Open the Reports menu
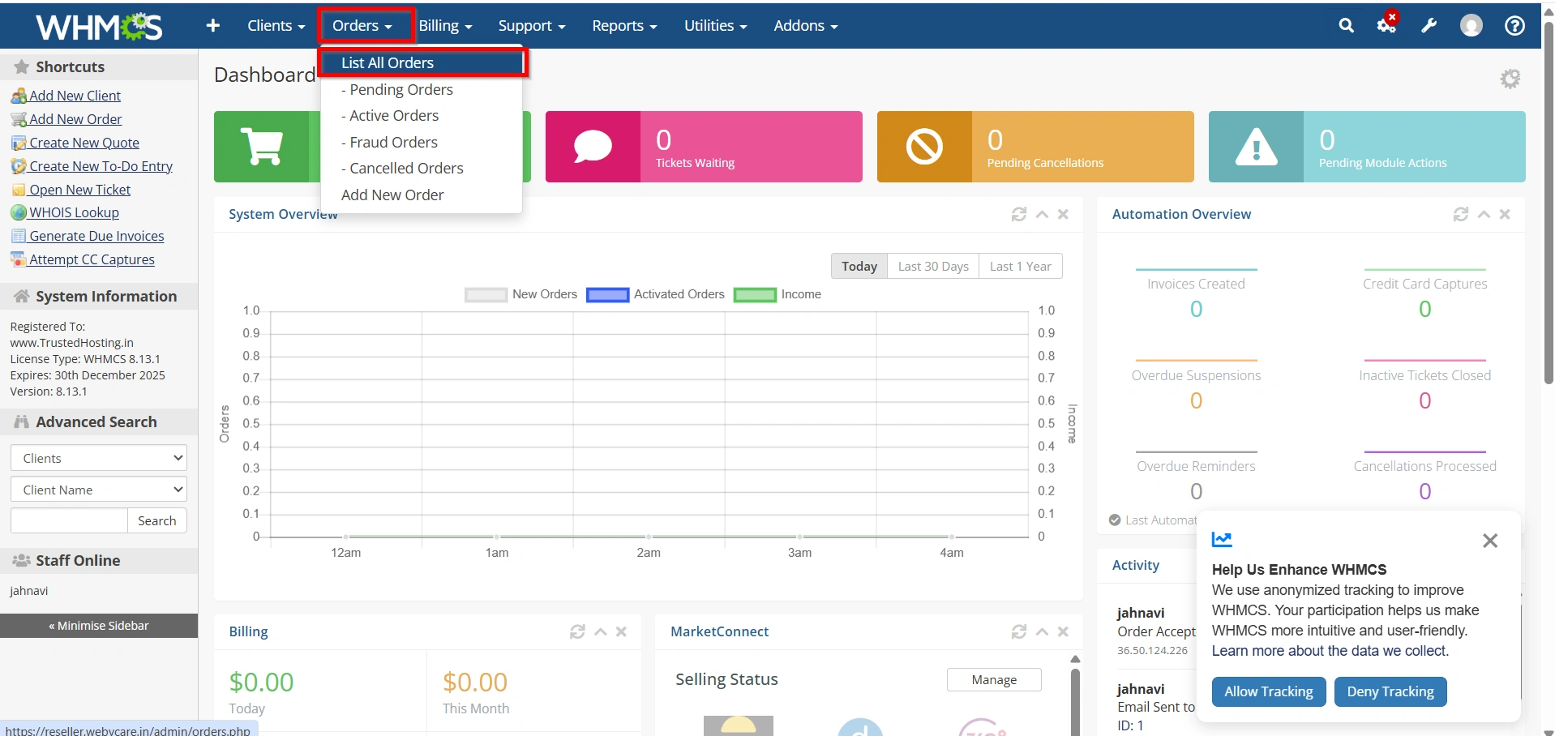The image size is (1555, 736). point(624,26)
